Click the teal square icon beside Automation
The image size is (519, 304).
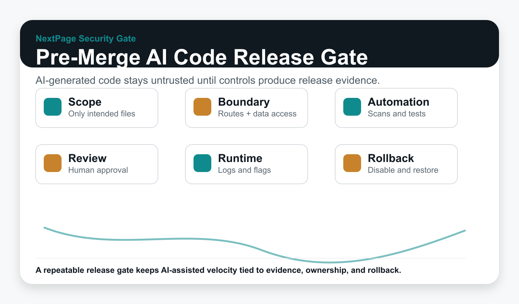(352, 107)
